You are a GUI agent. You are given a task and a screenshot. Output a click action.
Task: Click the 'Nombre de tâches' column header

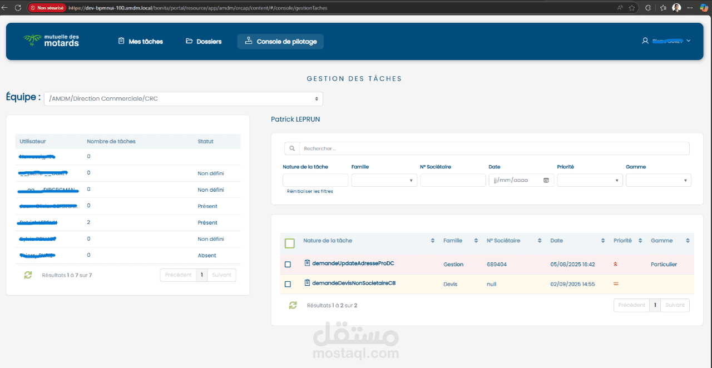[111, 141]
